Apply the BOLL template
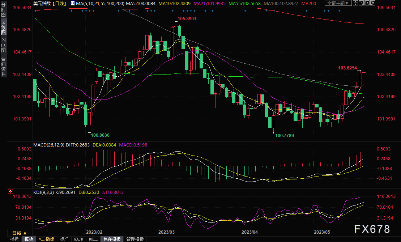Screen dimensions: 401x242 (93, 239)
